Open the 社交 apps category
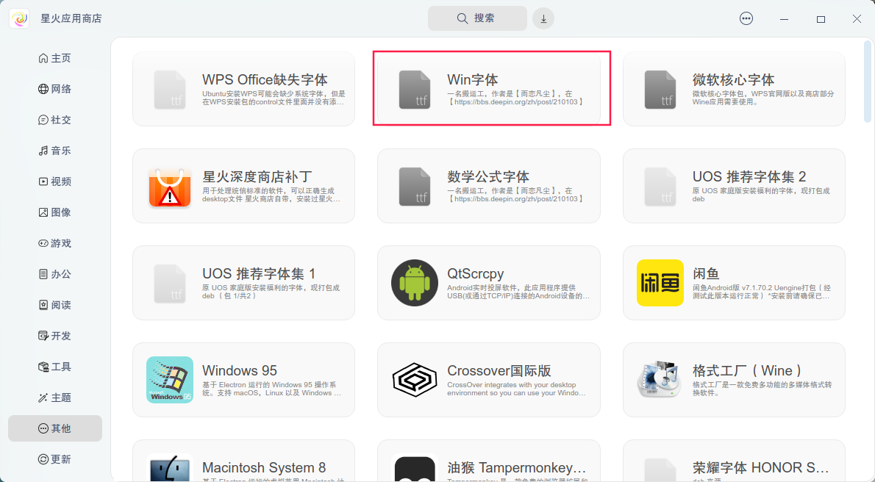The width and height of the screenshot is (875, 482). (60, 119)
